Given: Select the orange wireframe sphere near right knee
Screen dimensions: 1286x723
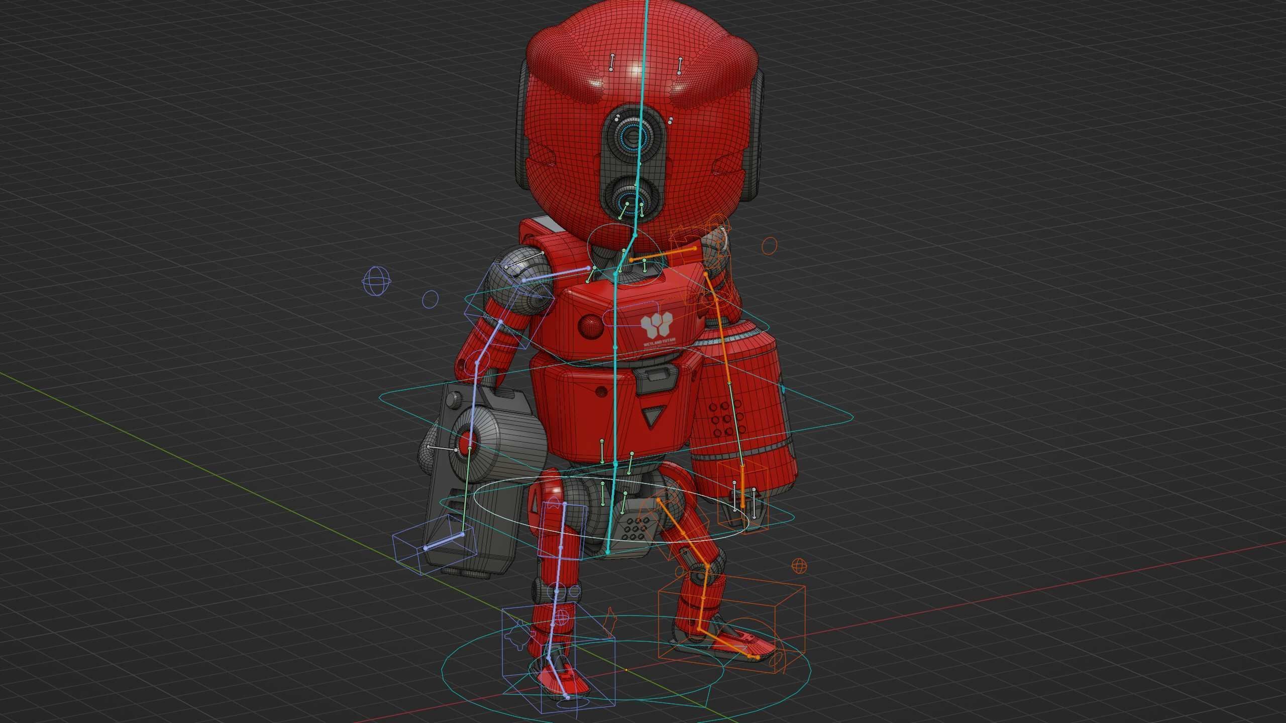Looking at the screenshot, I should [x=798, y=566].
